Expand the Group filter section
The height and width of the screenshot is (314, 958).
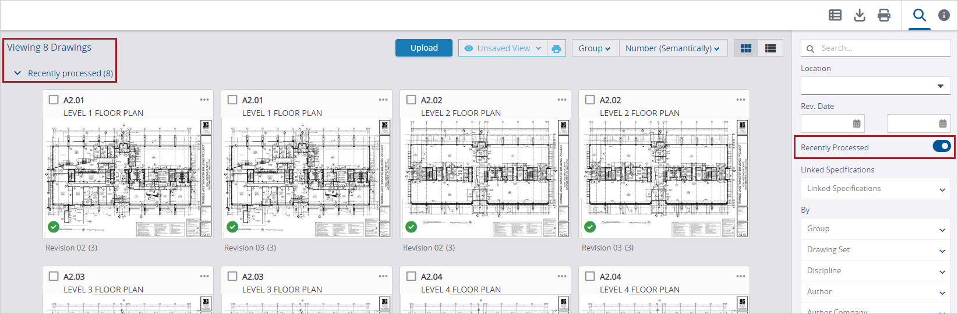pyautogui.click(x=875, y=229)
